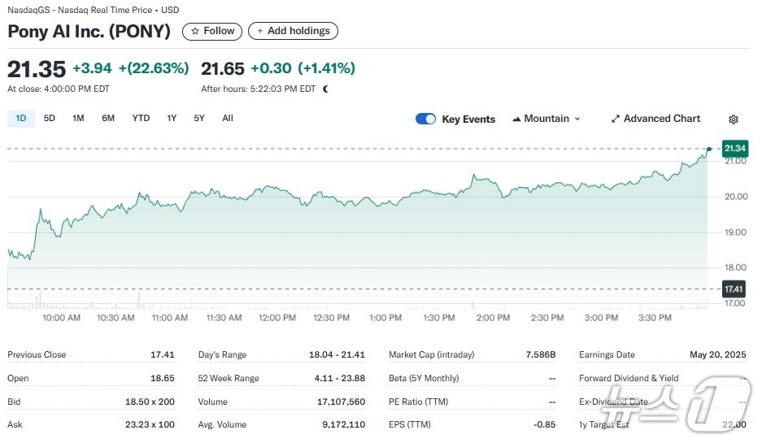Choose the 1Y range tab
This screenshot has height=443, width=762.
point(172,119)
